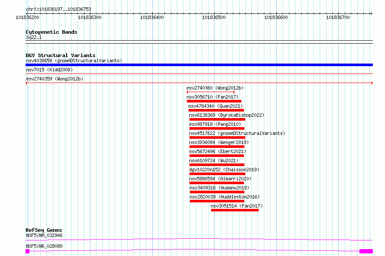This screenshot has height=256, width=385.
Task: Click ruler position 101836200
Action: coord(27,17)
